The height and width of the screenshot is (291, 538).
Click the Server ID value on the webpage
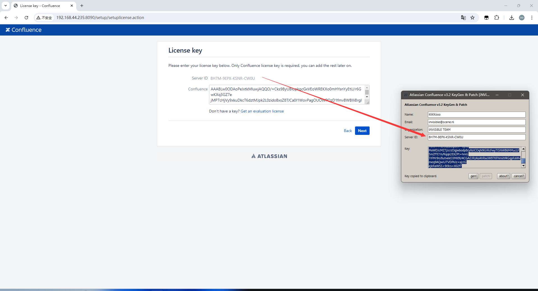[x=233, y=78]
